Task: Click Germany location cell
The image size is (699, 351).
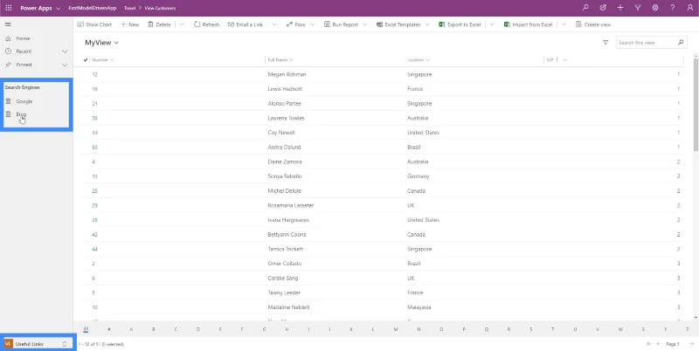Action: click(419, 176)
